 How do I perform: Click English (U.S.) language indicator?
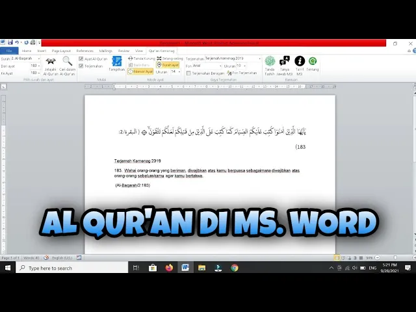[62, 258]
